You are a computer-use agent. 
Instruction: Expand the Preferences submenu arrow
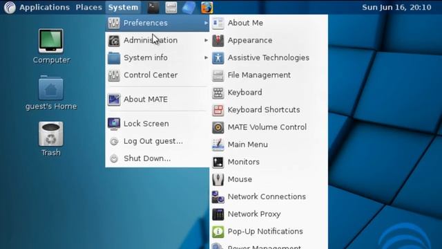tap(206, 23)
